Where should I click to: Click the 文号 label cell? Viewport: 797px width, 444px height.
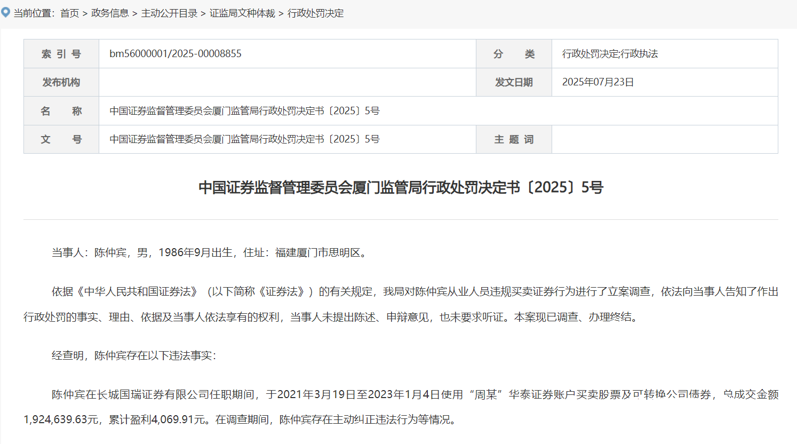click(x=61, y=139)
